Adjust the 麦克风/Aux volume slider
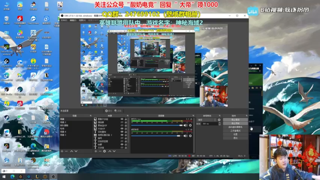Viewport: 320px width, 180px height. coord(157,125)
